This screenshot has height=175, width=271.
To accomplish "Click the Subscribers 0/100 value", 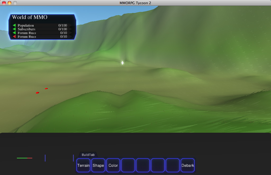I will pyautogui.click(x=62, y=29).
